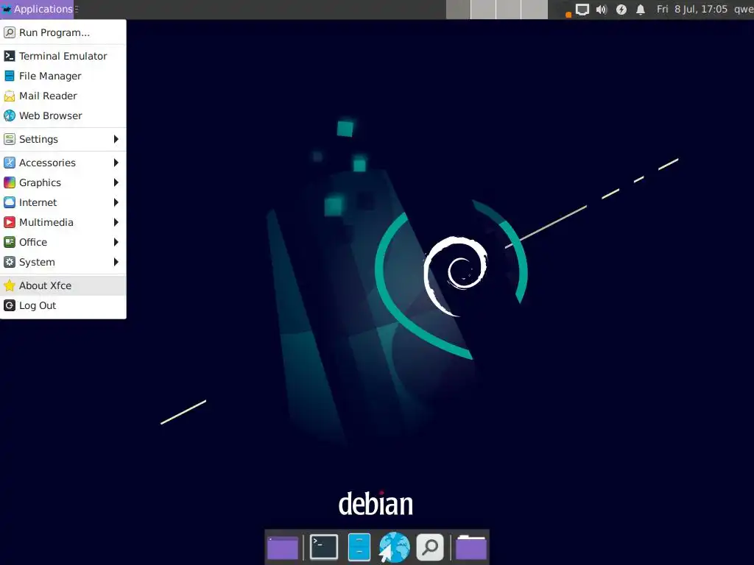
Task: Expand the Graphics submenu
Action: (x=63, y=182)
